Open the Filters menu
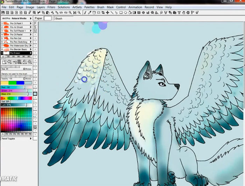245x186 pixels. [x=51, y=7]
